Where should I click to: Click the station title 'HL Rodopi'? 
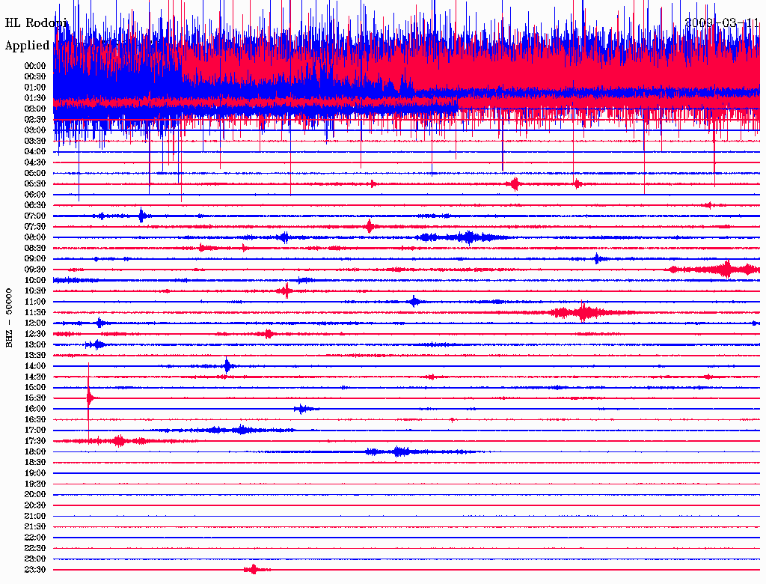[x=36, y=23]
